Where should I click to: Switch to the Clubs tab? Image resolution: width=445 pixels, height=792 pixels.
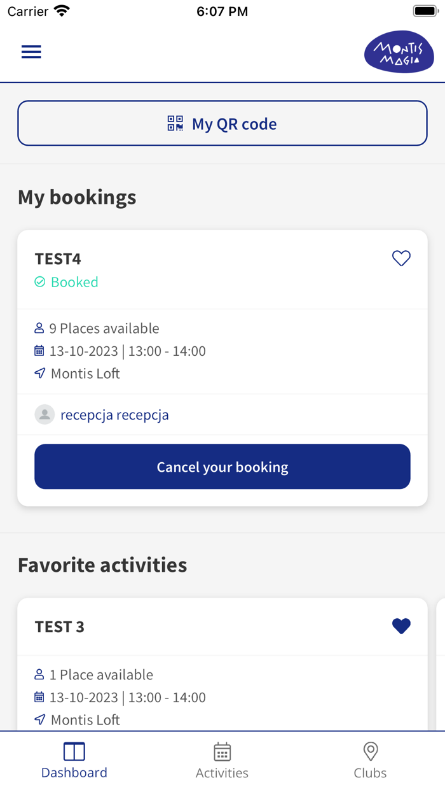pyautogui.click(x=370, y=761)
